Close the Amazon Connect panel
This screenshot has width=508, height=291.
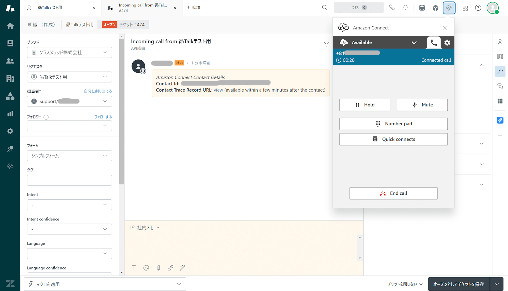coord(445,28)
